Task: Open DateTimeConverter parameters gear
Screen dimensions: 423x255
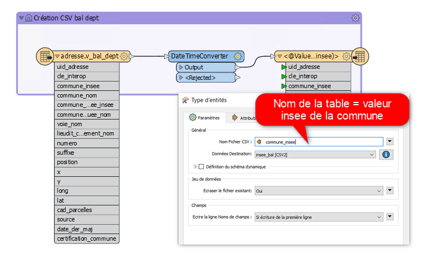Action: point(237,57)
